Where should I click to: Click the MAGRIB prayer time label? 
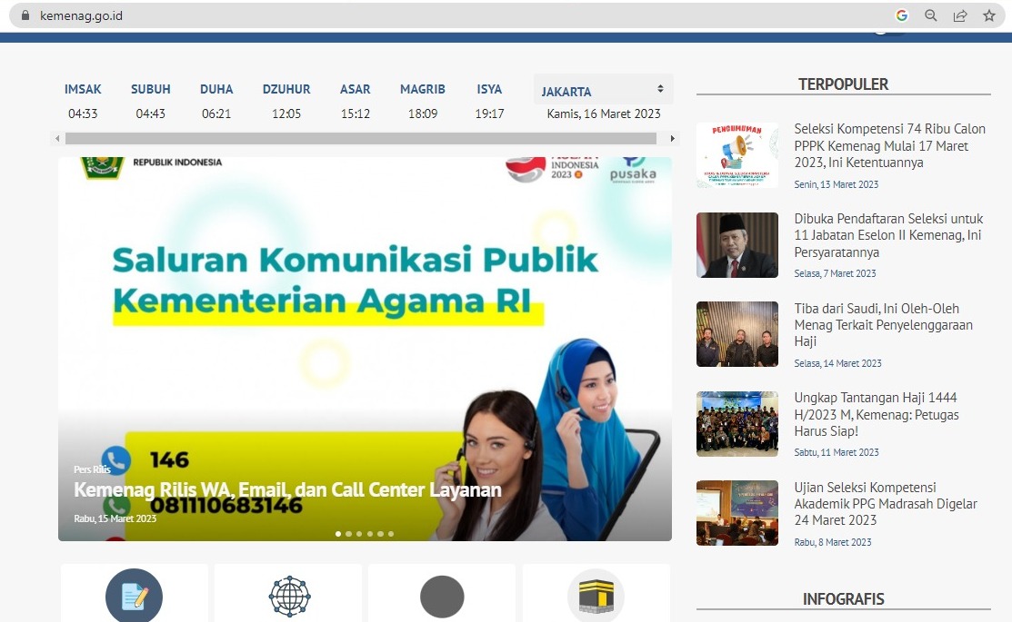click(x=422, y=89)
